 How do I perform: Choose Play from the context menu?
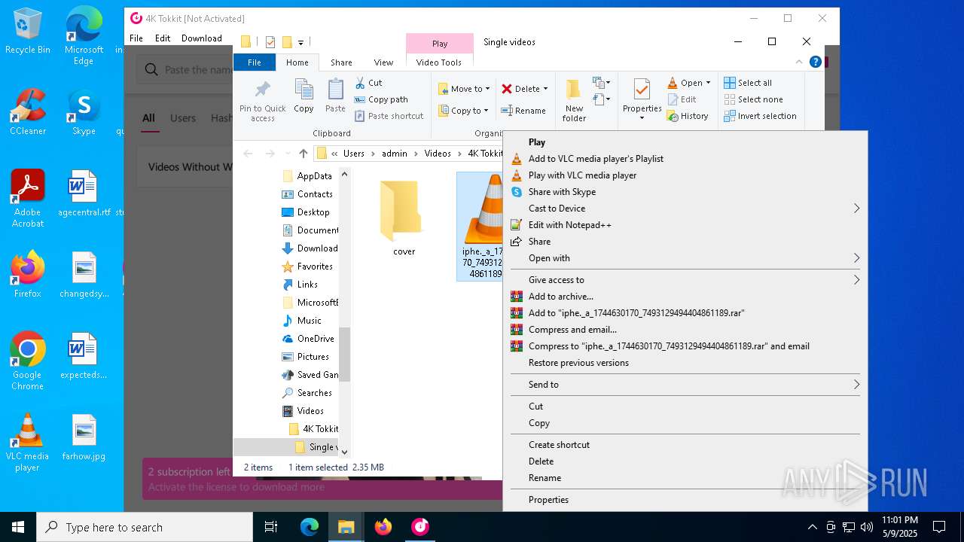(685, 142)
